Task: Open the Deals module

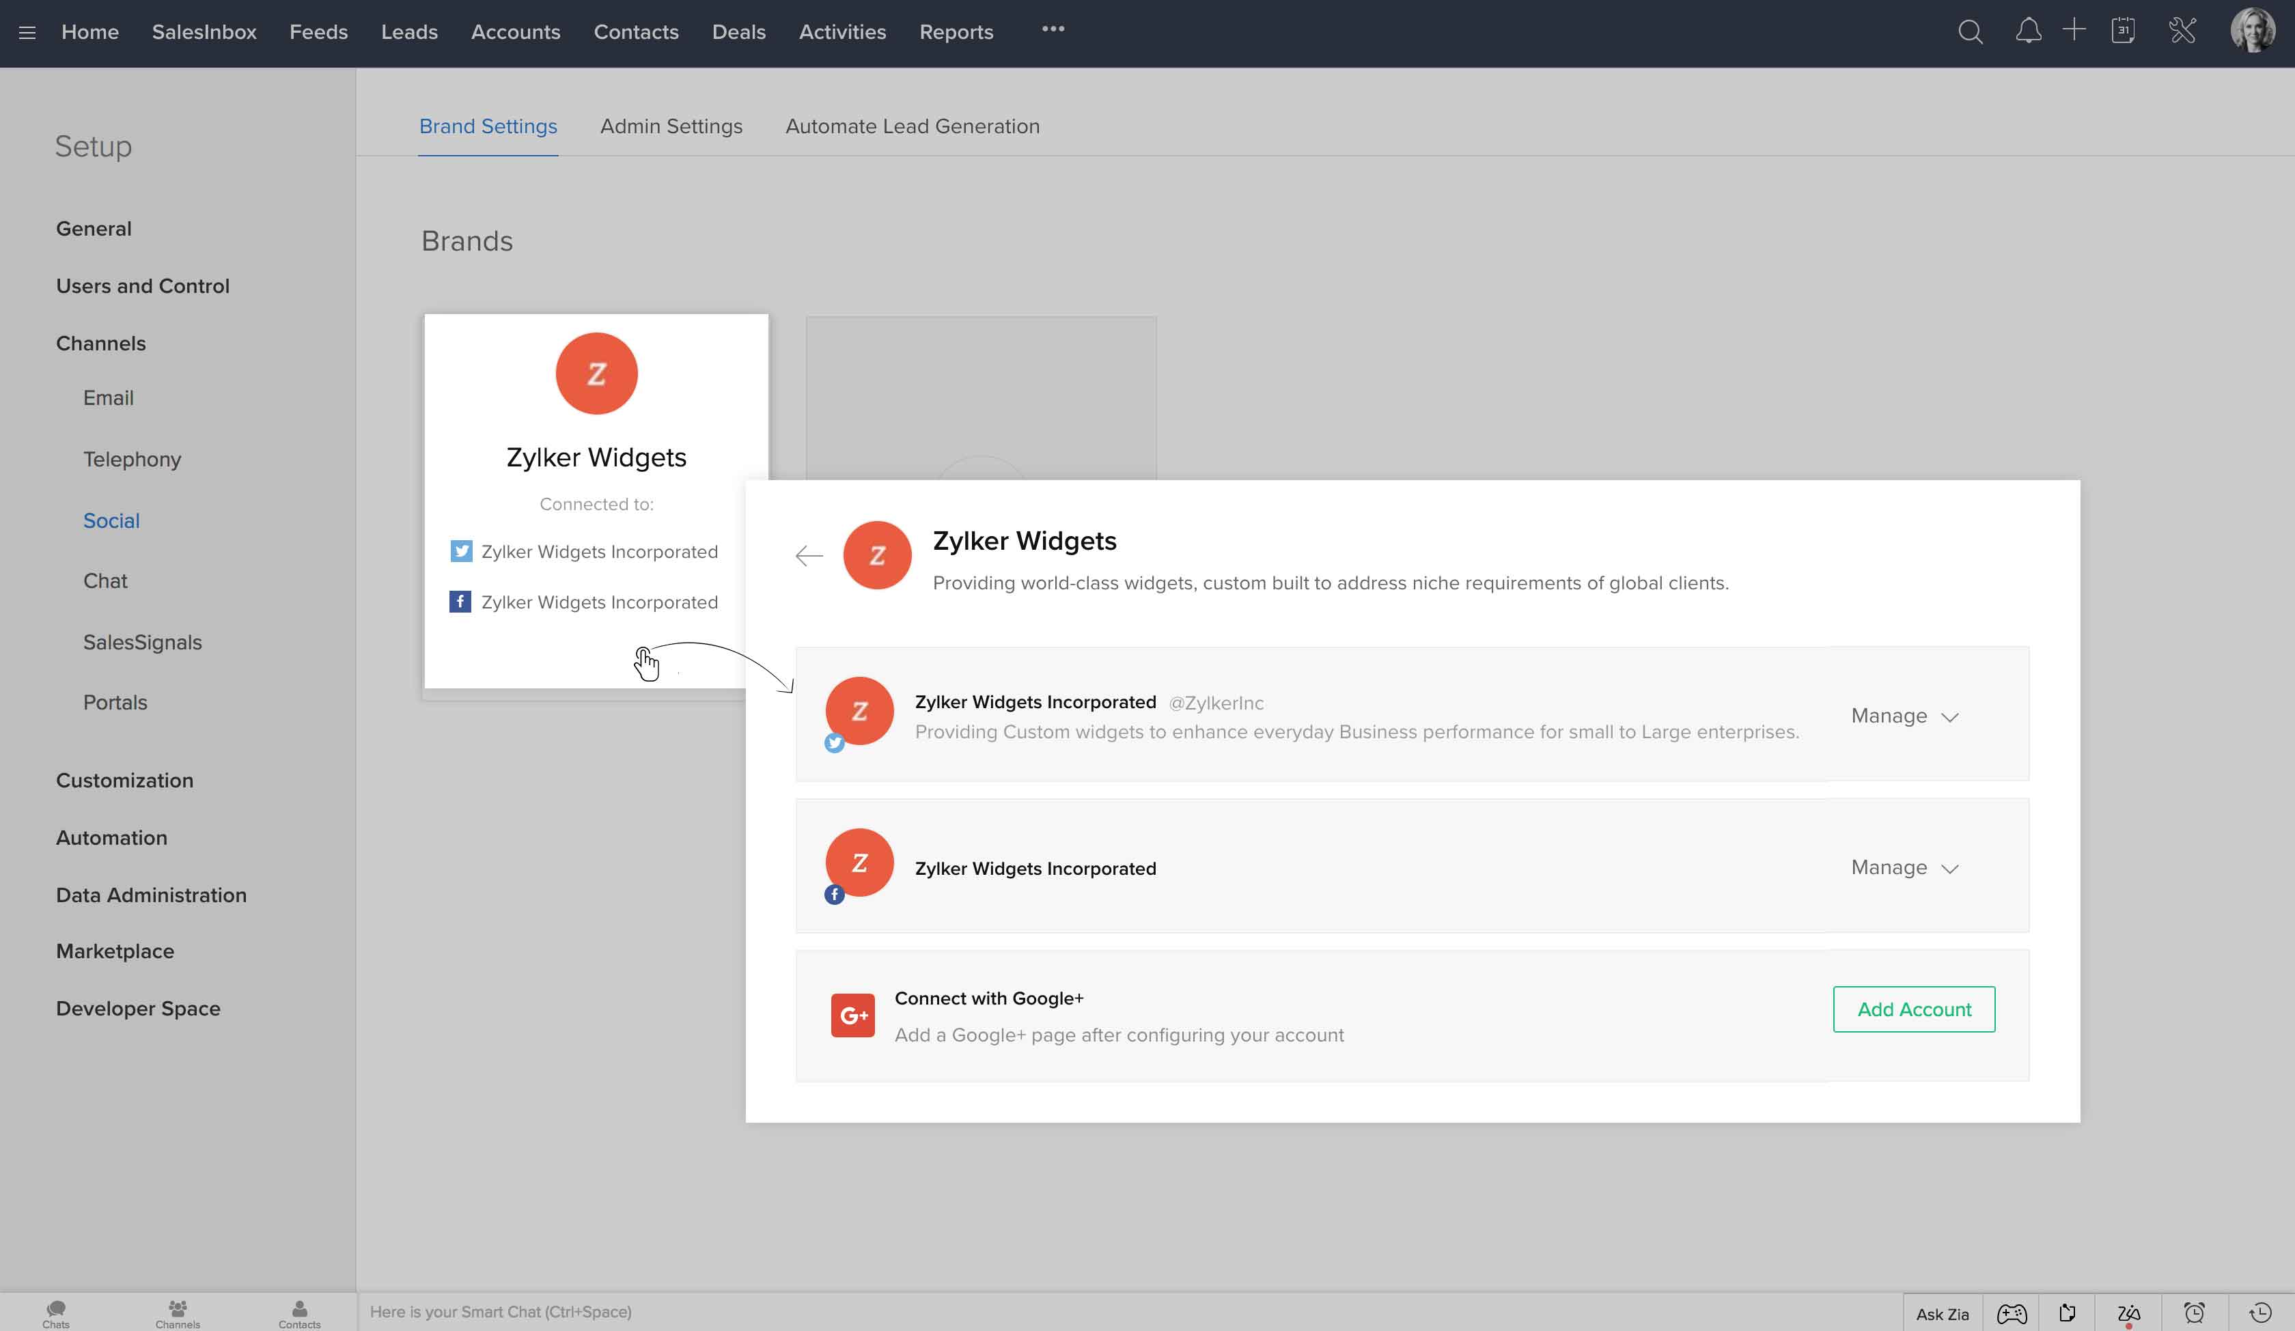Action: (738, 32)
